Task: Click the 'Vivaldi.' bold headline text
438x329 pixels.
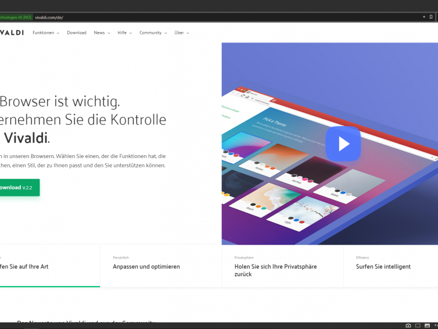Action: (27, 138)
